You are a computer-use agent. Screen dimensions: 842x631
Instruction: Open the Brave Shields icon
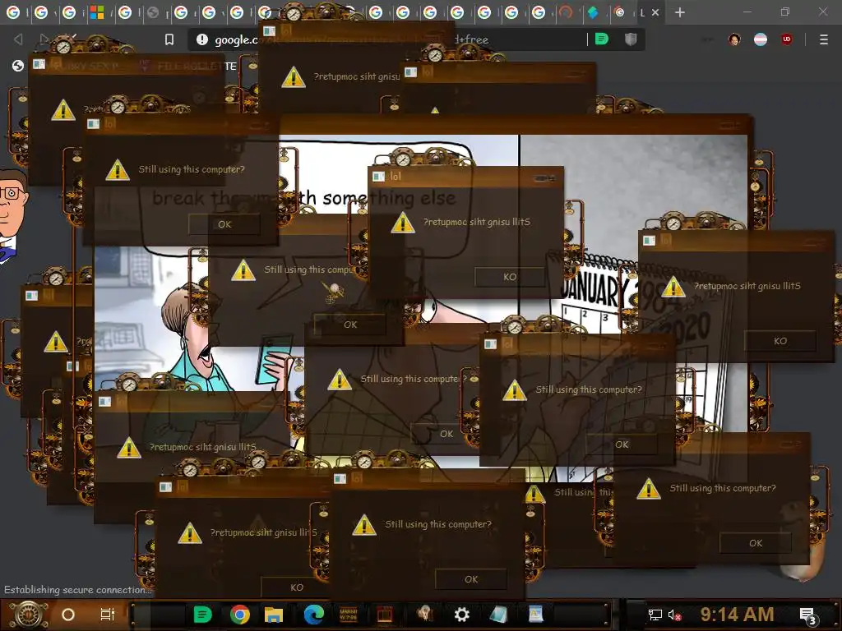point(631,39)
